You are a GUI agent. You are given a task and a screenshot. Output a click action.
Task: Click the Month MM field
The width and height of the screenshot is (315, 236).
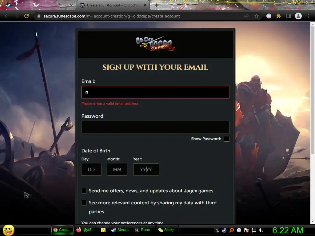tap(117, 170)
